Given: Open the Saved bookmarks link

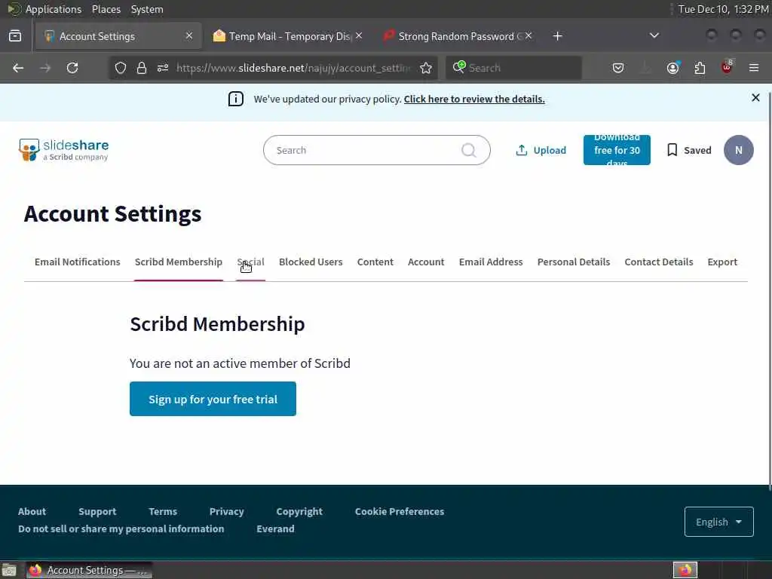Looking at the screenshot, I should click(689, 150).
